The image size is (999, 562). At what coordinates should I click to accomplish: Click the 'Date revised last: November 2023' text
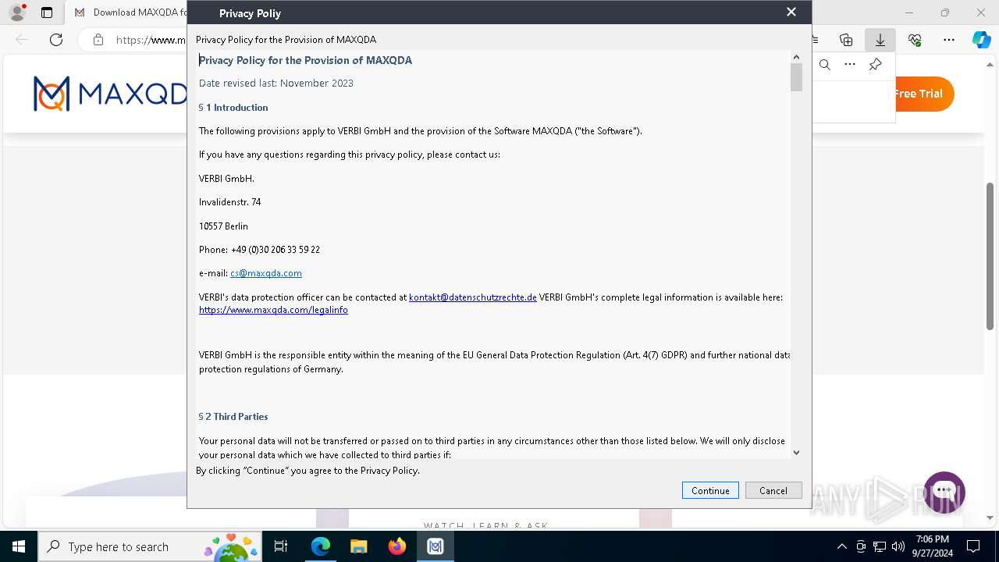[276, 84]
